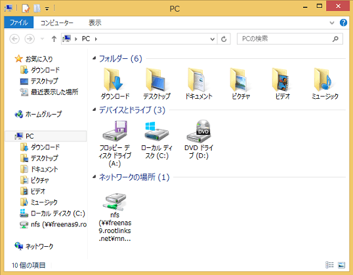Collapse the フォルダー (6) group
The image size is (353, 275).
pyautogui.click(x=94, y=58)
